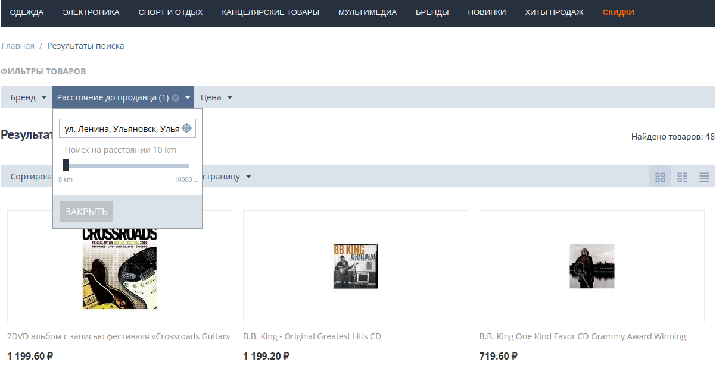716x378 pixels.
Task: Switch to grid view layout icon
Action: (660, 177)
